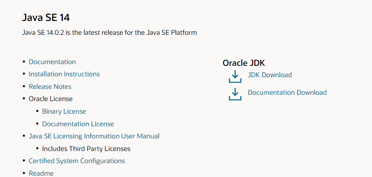Viewport: 372px width, 177px height.
Task: Click the Includes Third Party Licenses text
Action: point(86,149)
